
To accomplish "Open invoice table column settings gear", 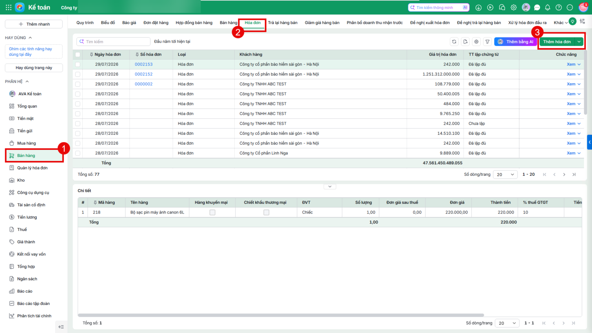I will coord(477,42).
